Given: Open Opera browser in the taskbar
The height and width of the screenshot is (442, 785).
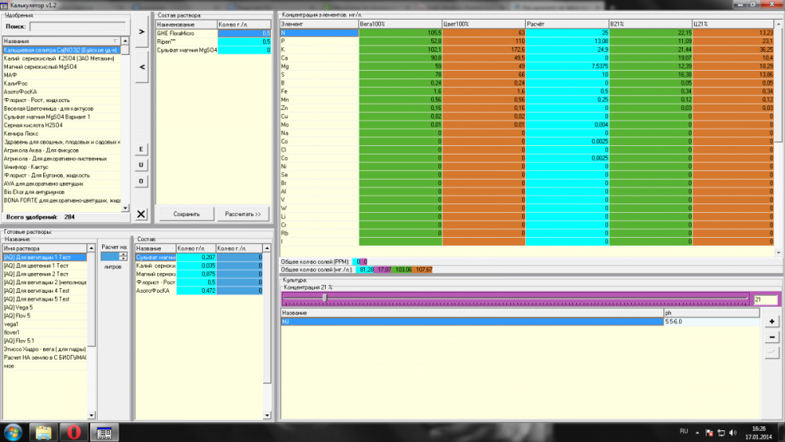Looking at the screenshot, I should 74,432.
